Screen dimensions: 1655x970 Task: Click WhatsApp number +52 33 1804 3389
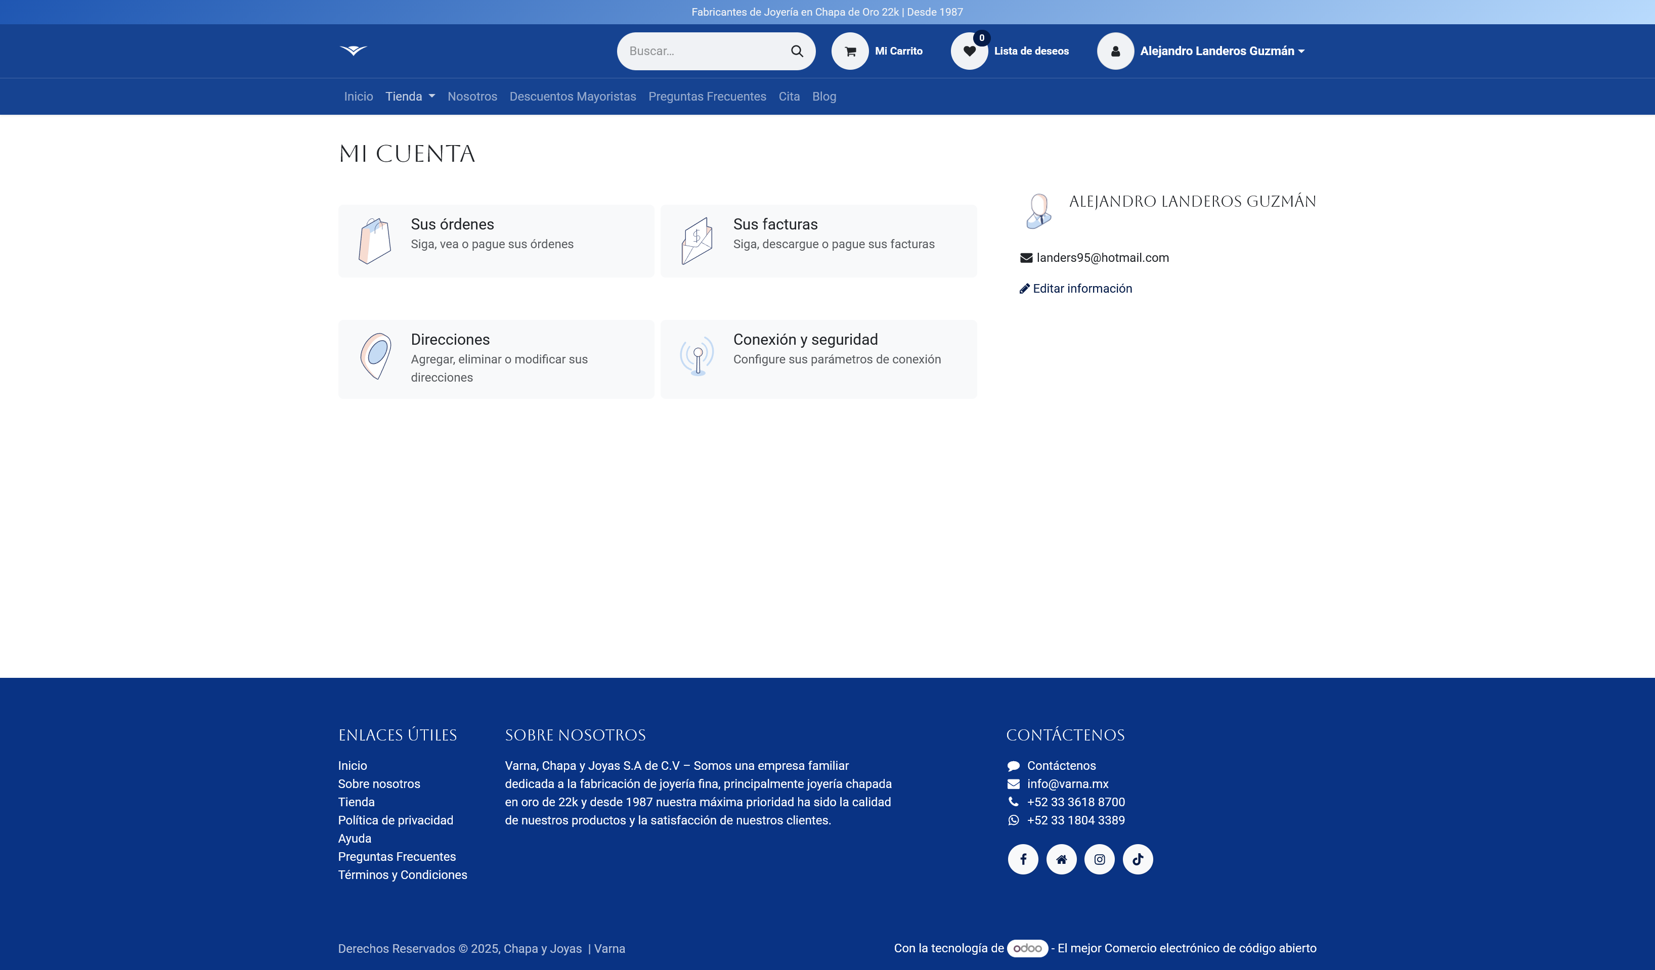pyautogui.click(x=1076, y=820)
